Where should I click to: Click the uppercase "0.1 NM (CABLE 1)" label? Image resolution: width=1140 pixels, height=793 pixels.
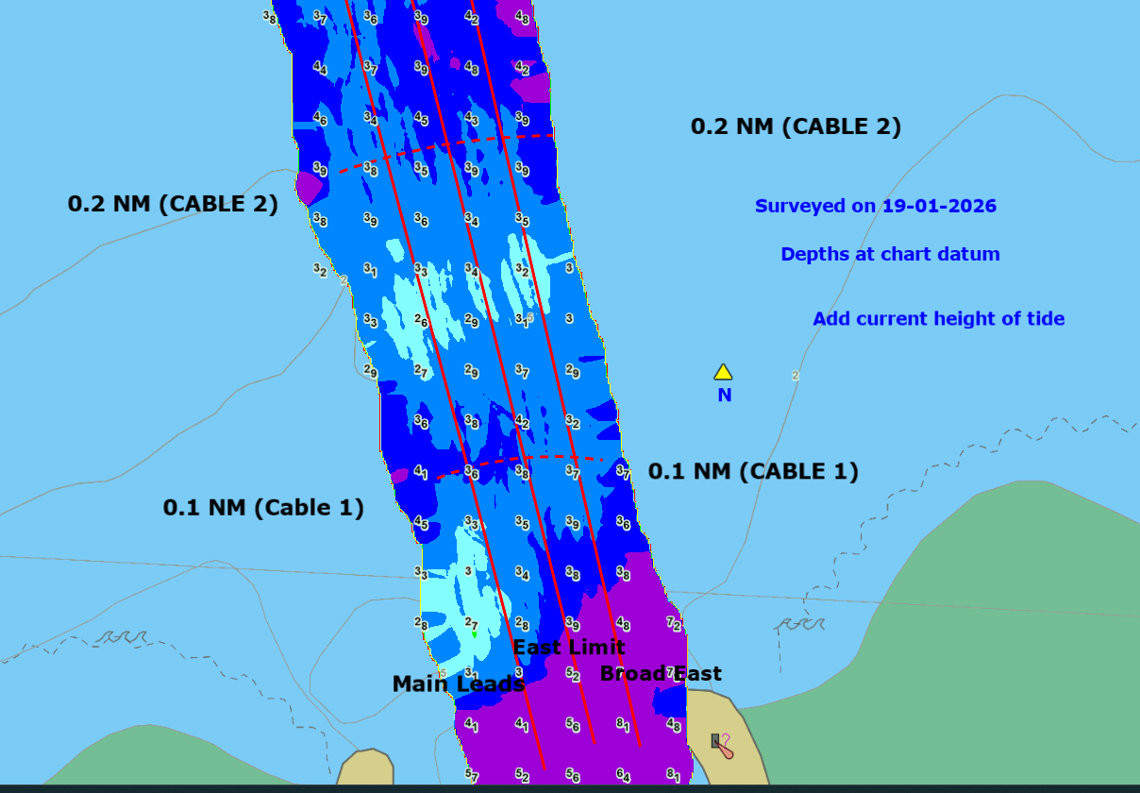(753, 471)
